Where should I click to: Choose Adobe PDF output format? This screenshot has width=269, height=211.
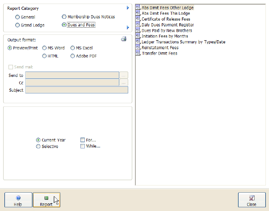click(73, 56)
